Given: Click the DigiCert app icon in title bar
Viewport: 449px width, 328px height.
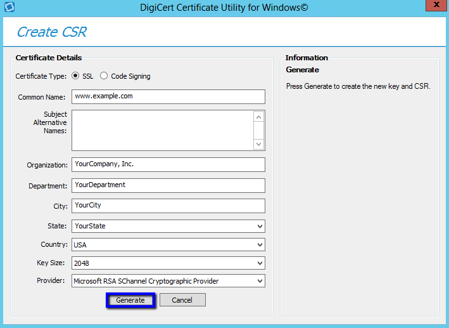Looking at the screenshot, I should point(9,8).
